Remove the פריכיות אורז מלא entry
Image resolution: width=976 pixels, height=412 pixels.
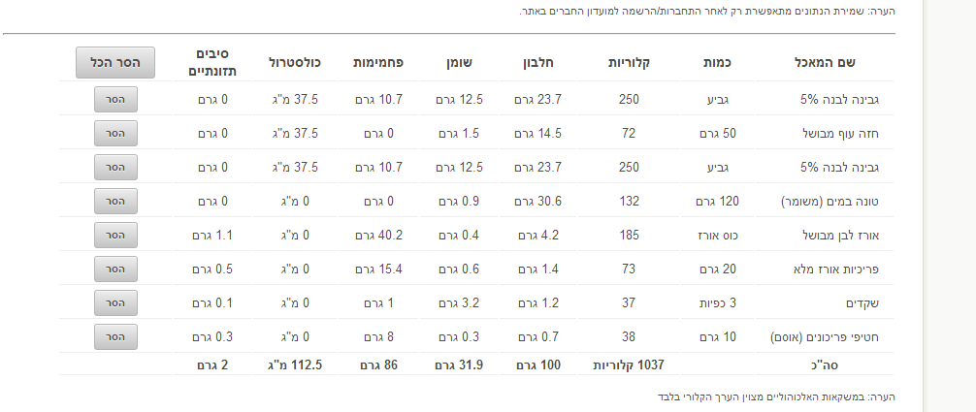[x=115, y=269]
